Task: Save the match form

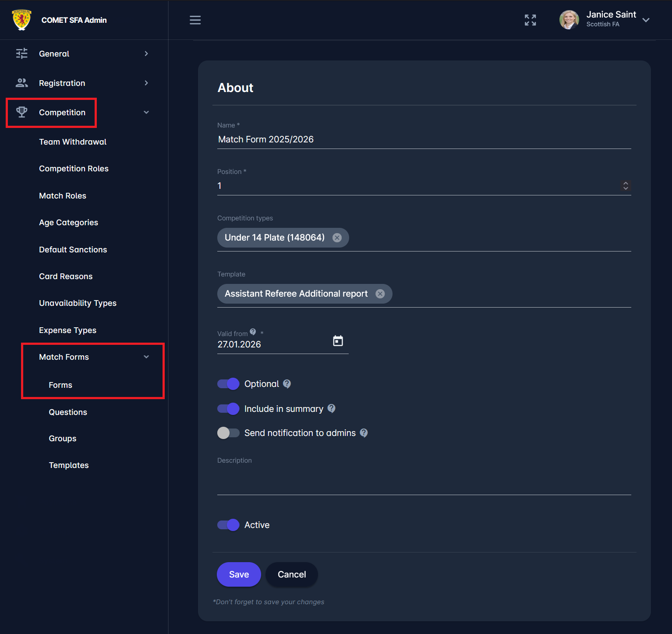Action: pos(239,574)
